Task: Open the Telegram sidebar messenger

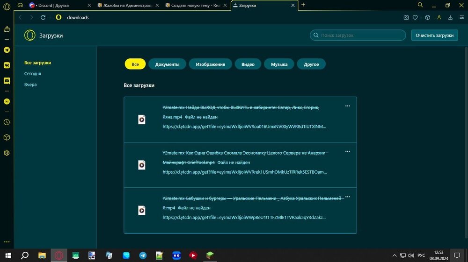Action: (x=7, y=50)
